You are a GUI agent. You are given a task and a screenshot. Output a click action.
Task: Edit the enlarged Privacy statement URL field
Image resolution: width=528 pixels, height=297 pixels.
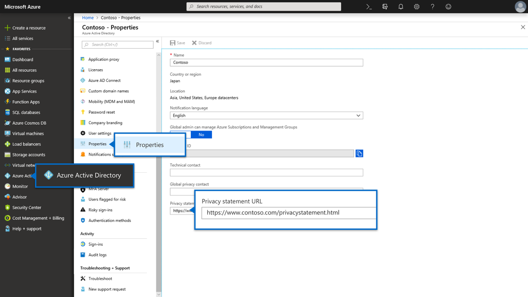(289, 213)
